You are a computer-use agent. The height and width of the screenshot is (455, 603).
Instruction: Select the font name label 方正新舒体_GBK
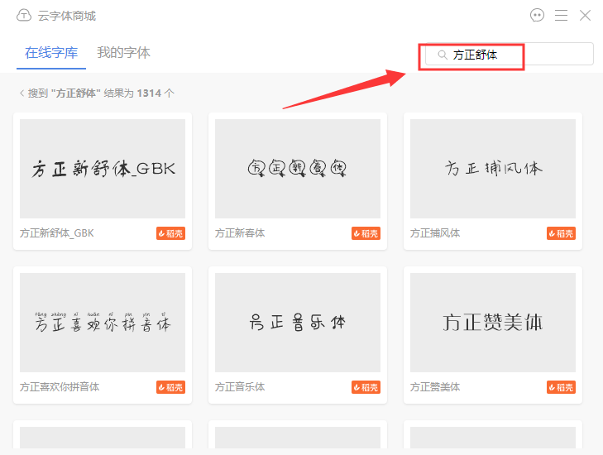[57, 233]
